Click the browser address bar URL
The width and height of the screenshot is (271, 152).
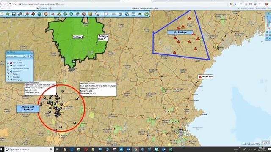[43, 4]
